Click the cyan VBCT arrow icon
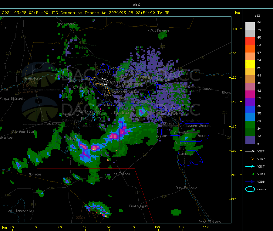The width and height of the screenshot is (273, 231). (250, 167)
